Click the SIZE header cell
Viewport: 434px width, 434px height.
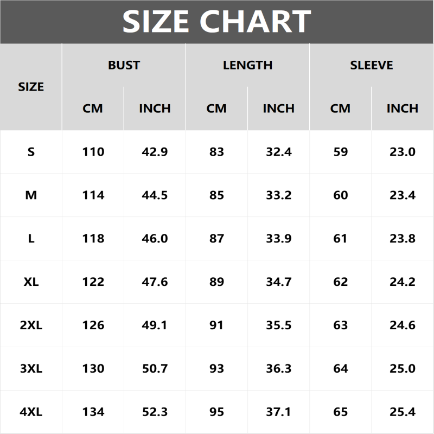tap(31, 87)
